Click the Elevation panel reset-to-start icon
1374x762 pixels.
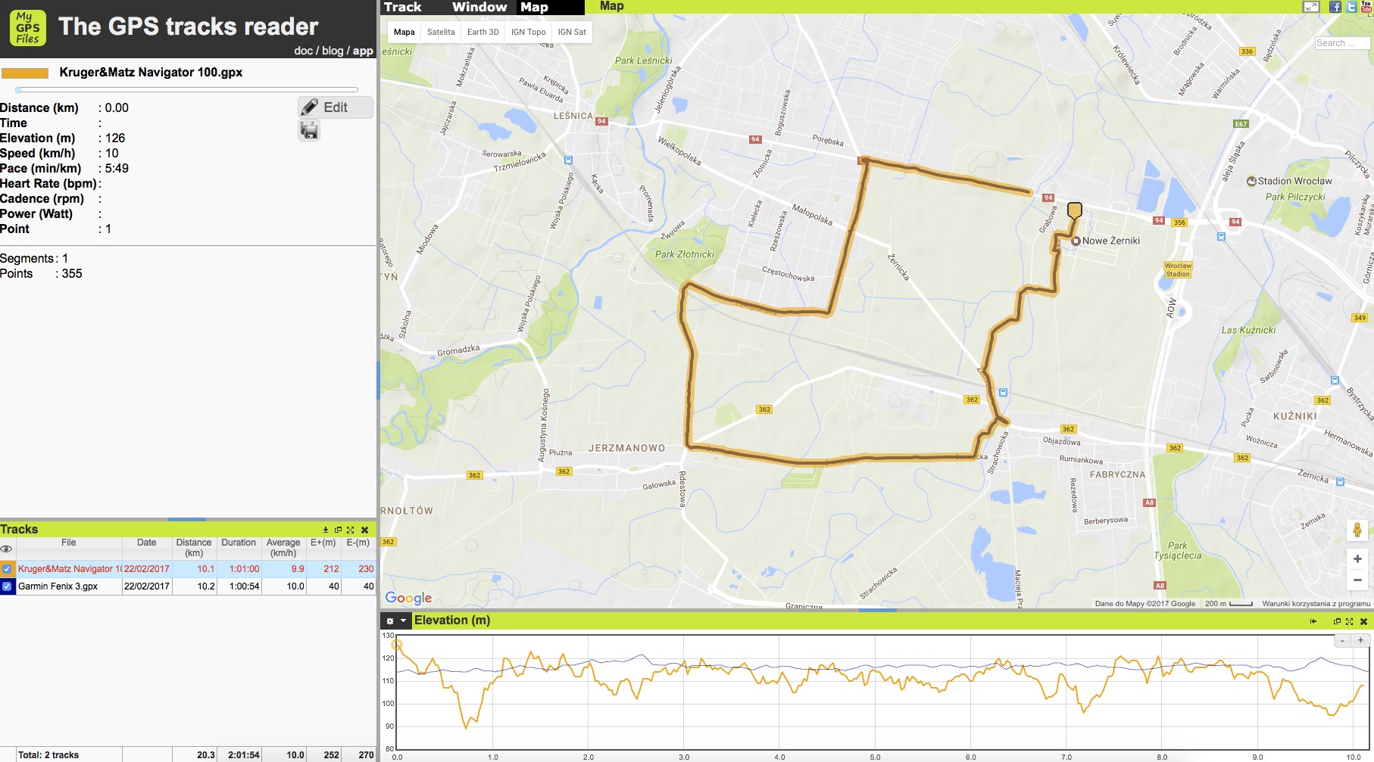(1313, 621)
